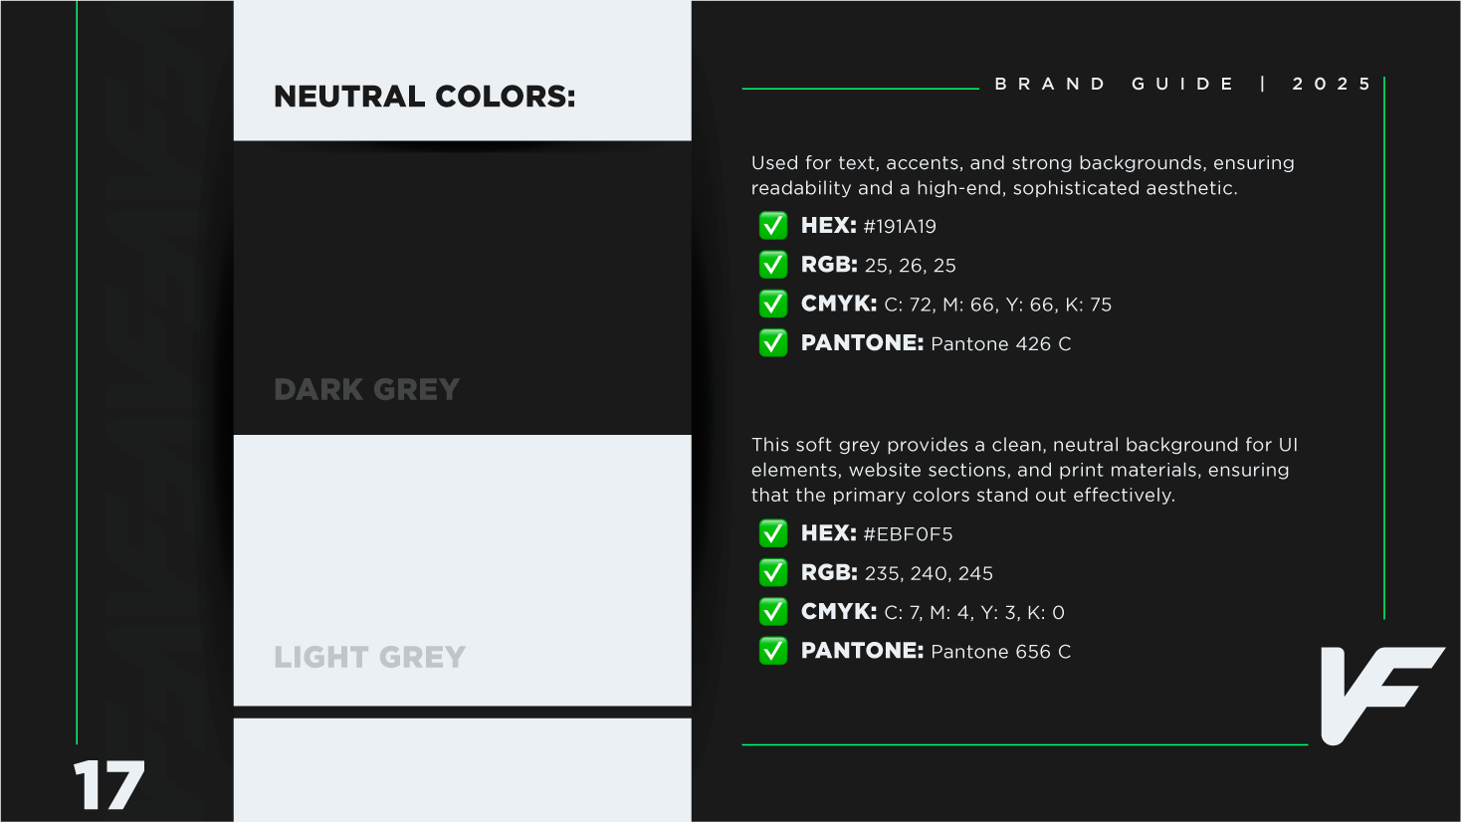The width and height of the screenshot is (1461, 822).
Task: Click the checkmark next to Pantone 426 C
Action: pyautogui.click(x=773, y=343)
